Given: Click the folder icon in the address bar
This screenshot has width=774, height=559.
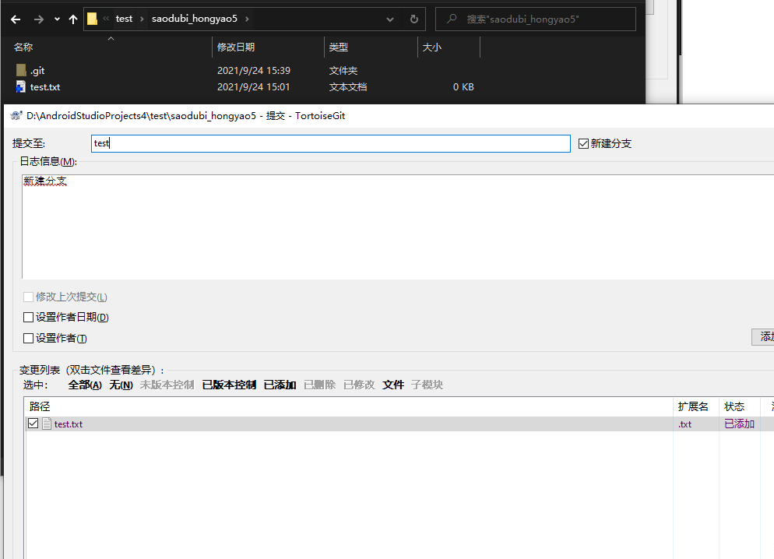Looking at the screenshot, I should tap(93, 19).
